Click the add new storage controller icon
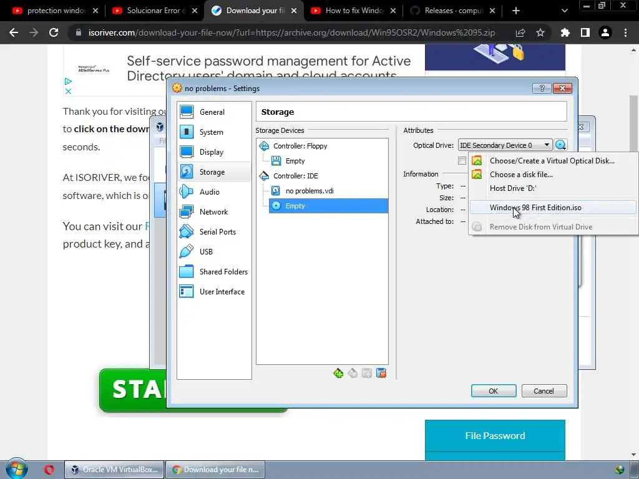The image size is (639, 479). [x=338, y=373]
